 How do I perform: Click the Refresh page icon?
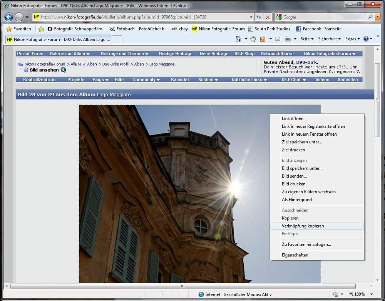pos(259,17)
